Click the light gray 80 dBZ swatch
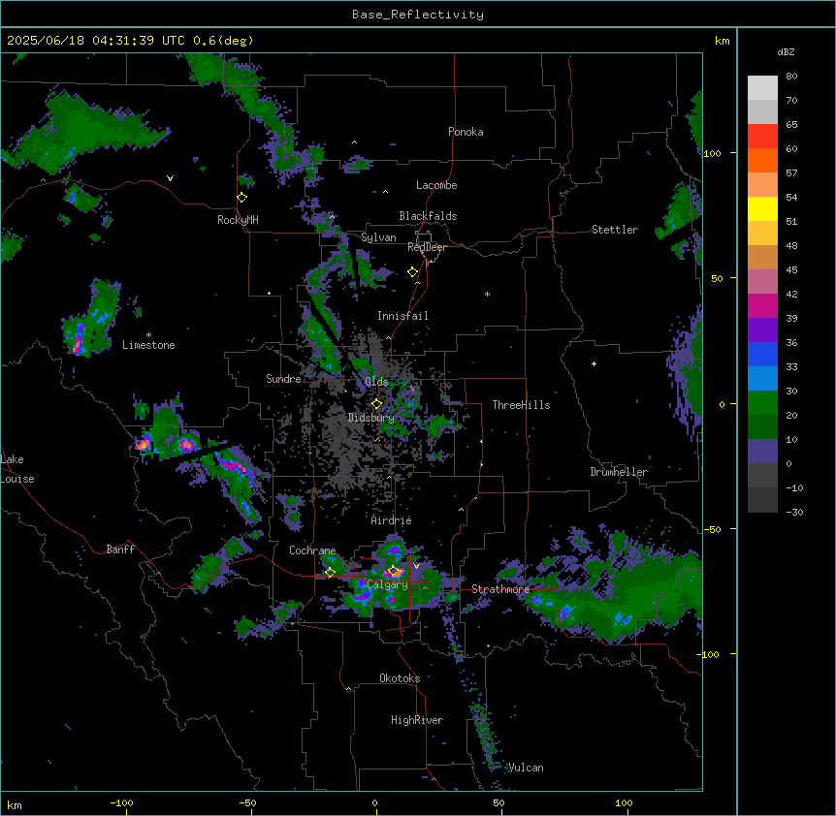 (762, 88)
